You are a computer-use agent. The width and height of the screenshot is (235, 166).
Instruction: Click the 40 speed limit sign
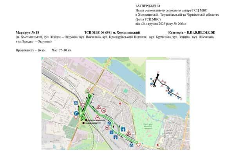[x=107, y=127]
